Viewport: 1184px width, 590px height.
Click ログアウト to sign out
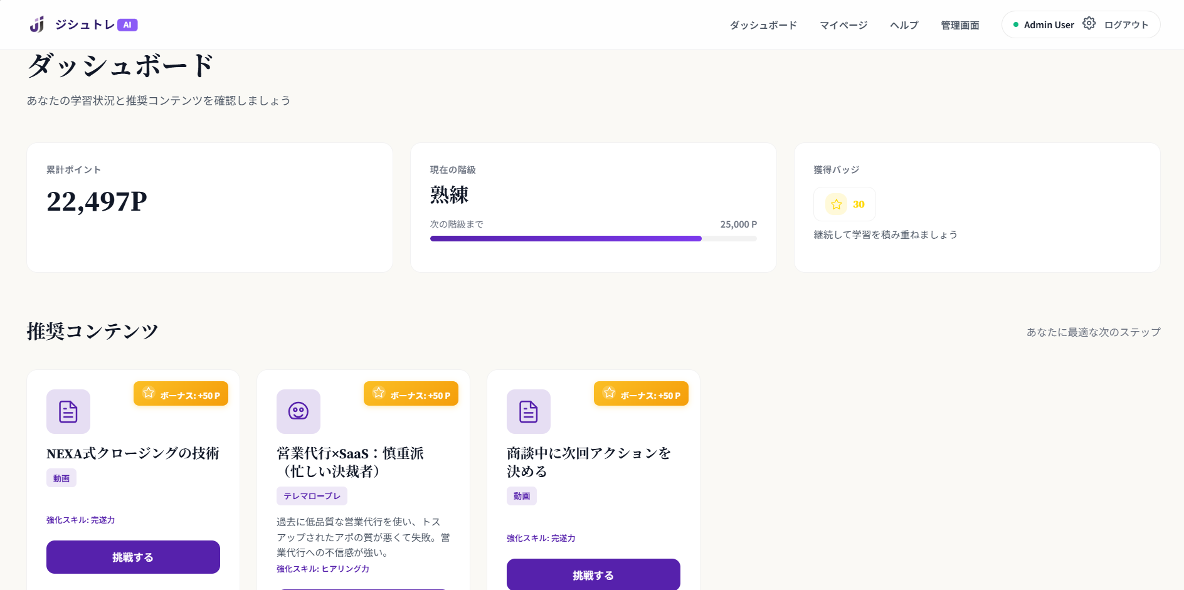coord(1124,23)
